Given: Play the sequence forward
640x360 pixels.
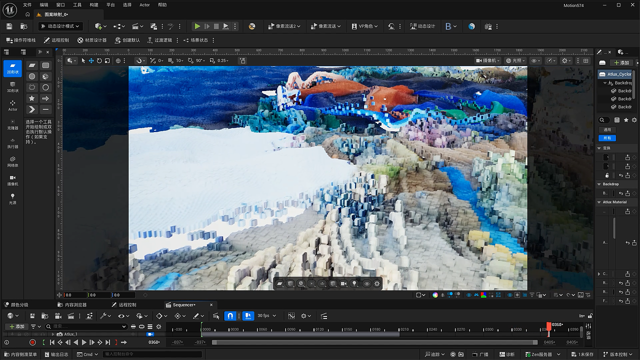Looking at the screenshot, I should click(x=84, y=342).
